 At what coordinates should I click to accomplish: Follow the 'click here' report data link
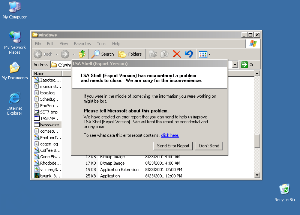point(170,135)
